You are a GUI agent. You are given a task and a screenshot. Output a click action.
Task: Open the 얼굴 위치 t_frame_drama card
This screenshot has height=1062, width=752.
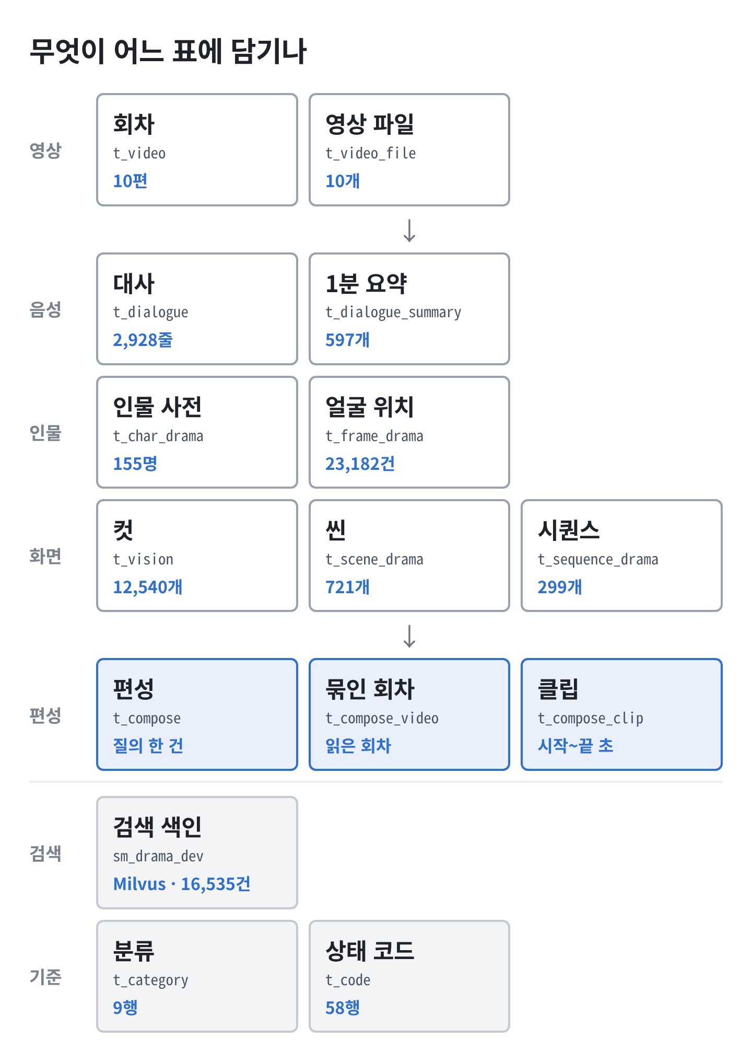coord(409,432)
